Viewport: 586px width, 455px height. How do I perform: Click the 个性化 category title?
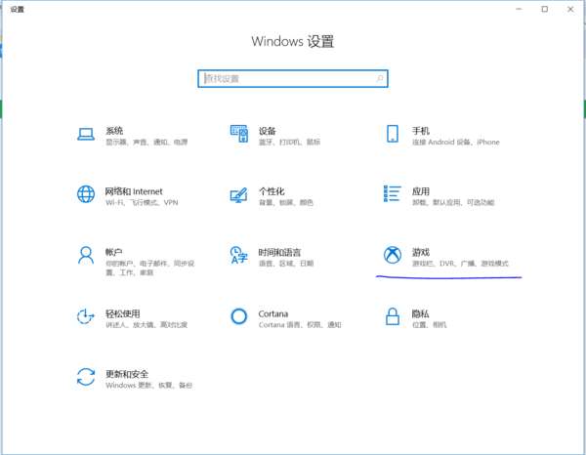[272, 191]
